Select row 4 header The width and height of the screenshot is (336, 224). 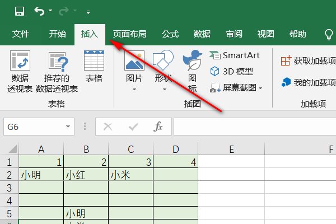tap(9, 200)
